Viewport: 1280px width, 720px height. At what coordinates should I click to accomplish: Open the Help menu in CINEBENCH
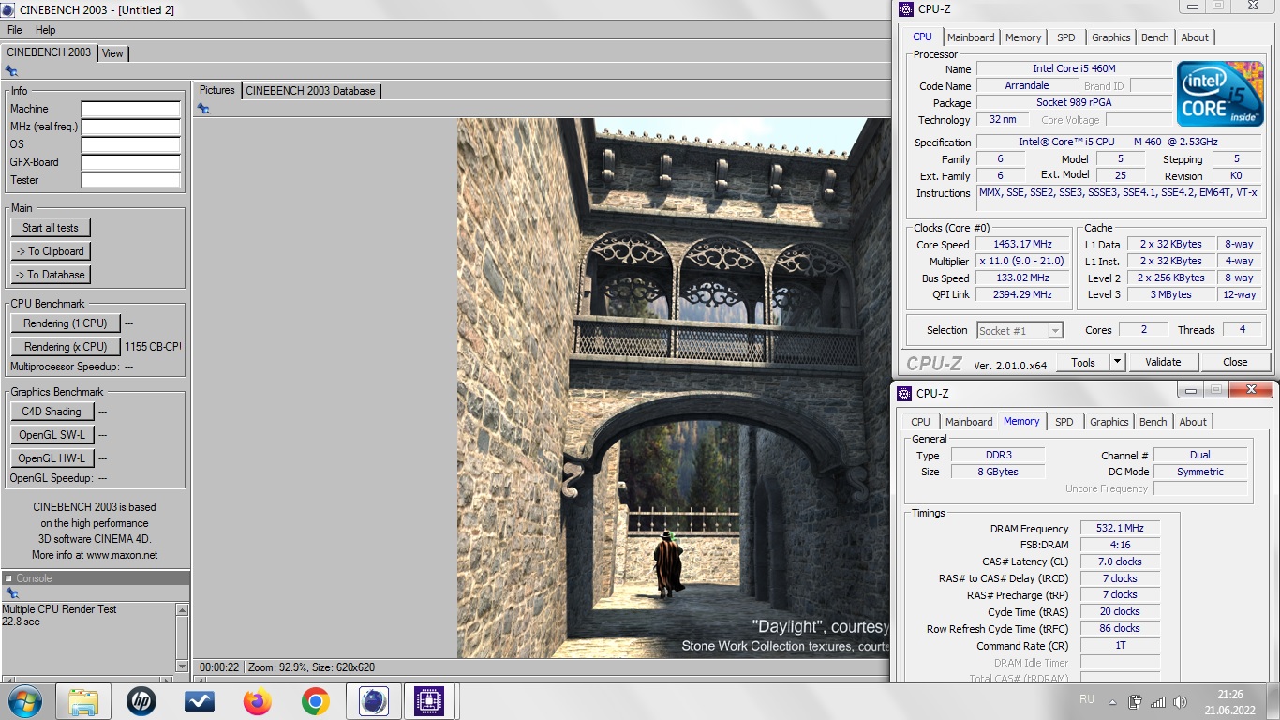(45, 30)
